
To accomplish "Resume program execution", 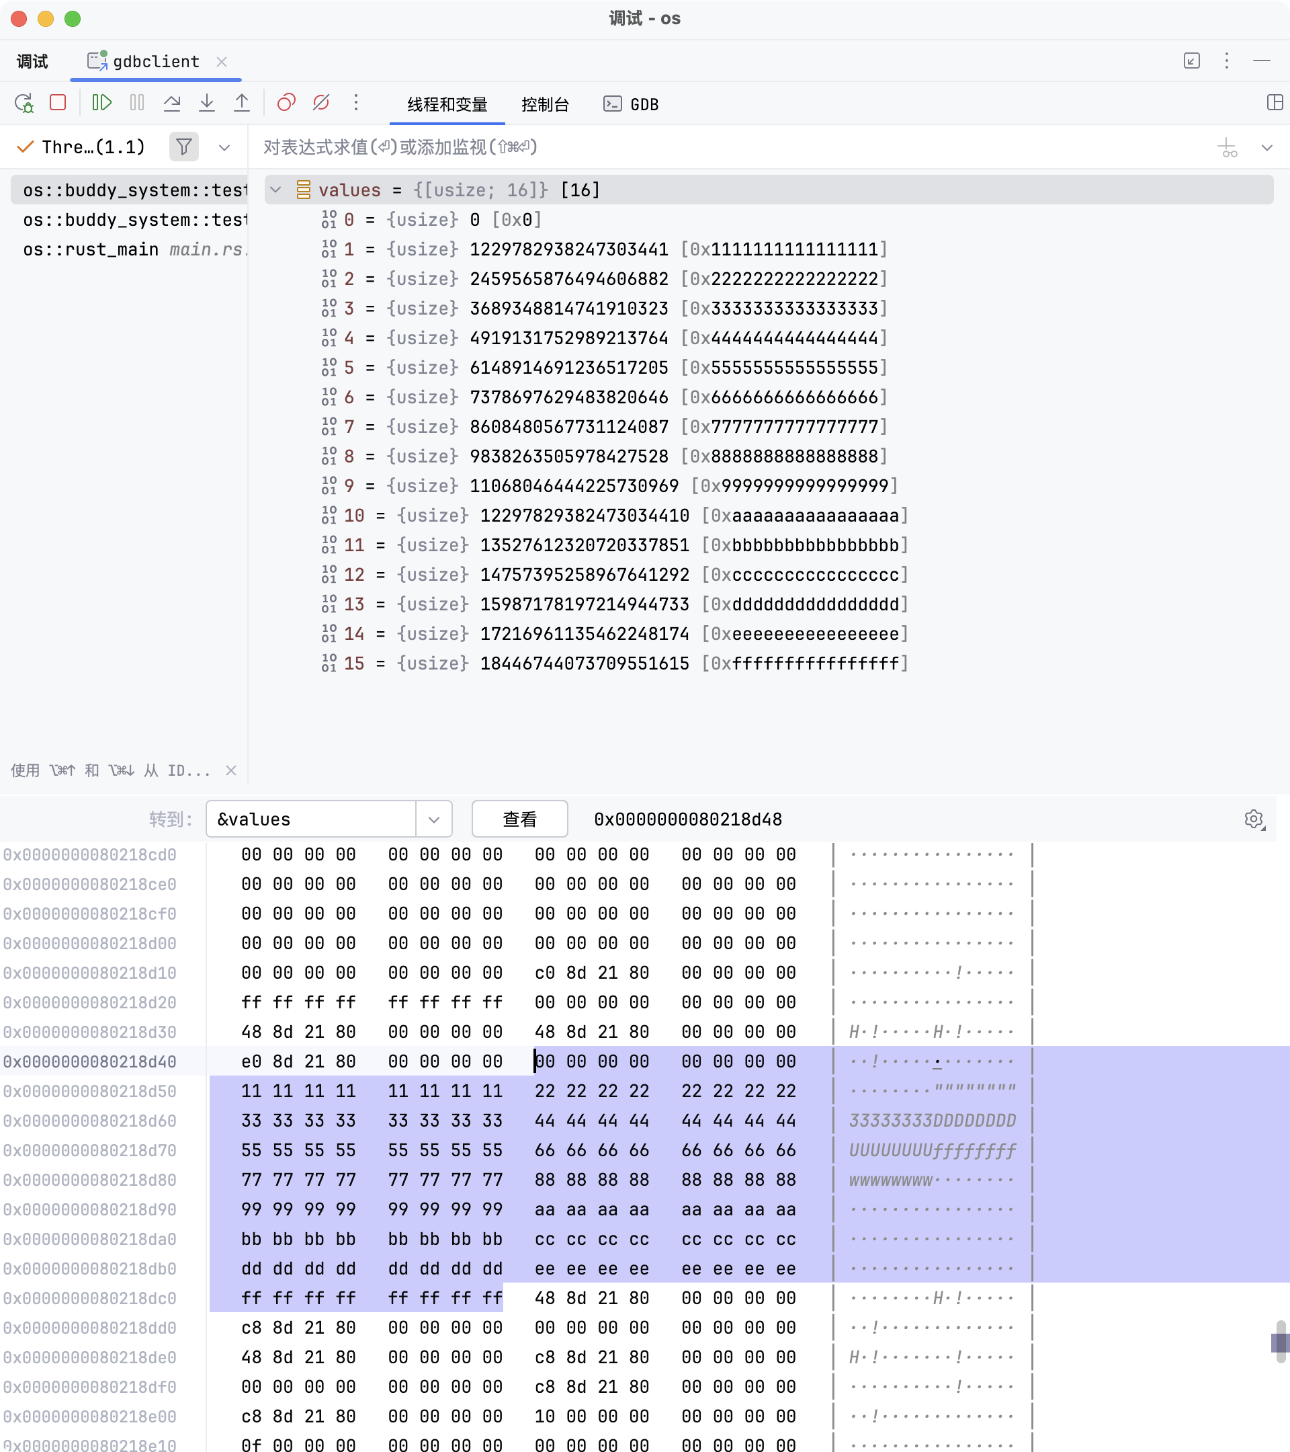I will (x=101, y=104).
